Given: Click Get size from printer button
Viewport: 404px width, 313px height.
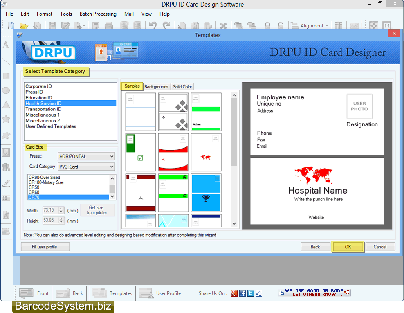Looking at the screenshot, I should [97, 210].
